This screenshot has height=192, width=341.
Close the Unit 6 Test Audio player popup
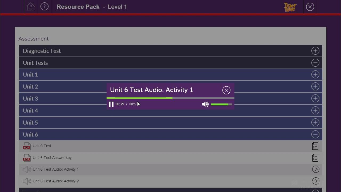pos(226,90)
